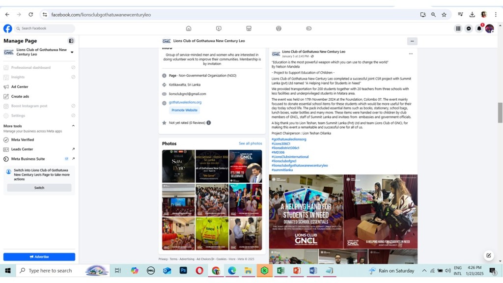Go back with the browser back arrow
Image resolution: width=503 pixels, height=283 pixels.
tap(7, 14)
